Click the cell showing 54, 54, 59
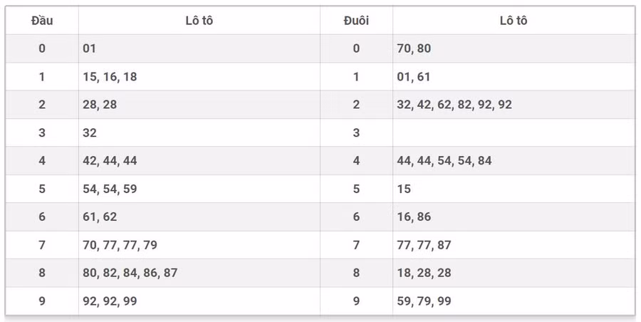The image size is (641, 322). point(110,189)
